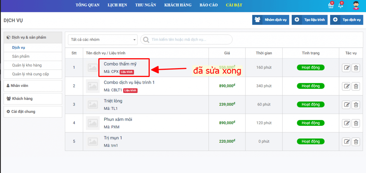
Task: Click the service search input field
Action: coord(189,40)
